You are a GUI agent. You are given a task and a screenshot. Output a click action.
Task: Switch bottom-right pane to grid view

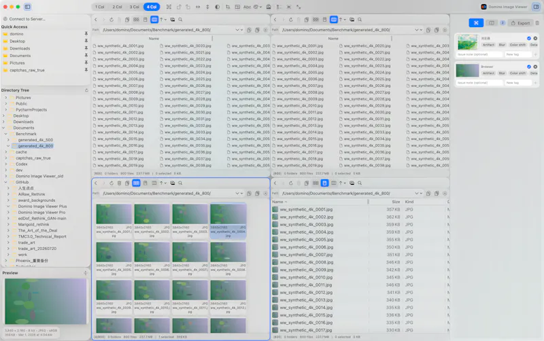[x=316, y=183]
